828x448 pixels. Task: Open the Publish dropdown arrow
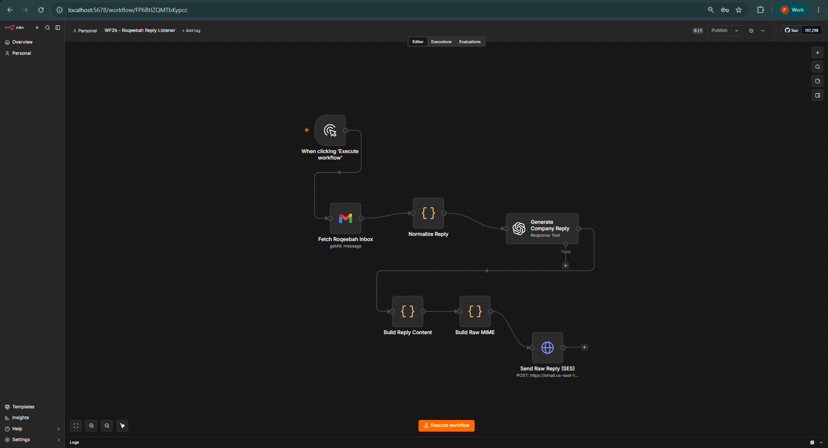pyautogui.click(x=737, y=31)
